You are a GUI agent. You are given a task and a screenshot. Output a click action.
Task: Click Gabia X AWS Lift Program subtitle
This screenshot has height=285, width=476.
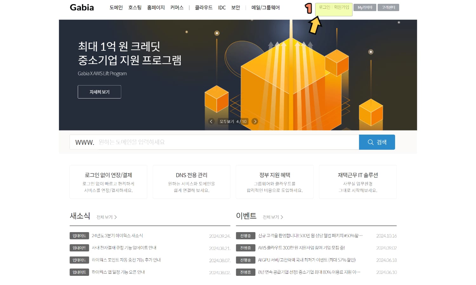(x=102, y=73)
